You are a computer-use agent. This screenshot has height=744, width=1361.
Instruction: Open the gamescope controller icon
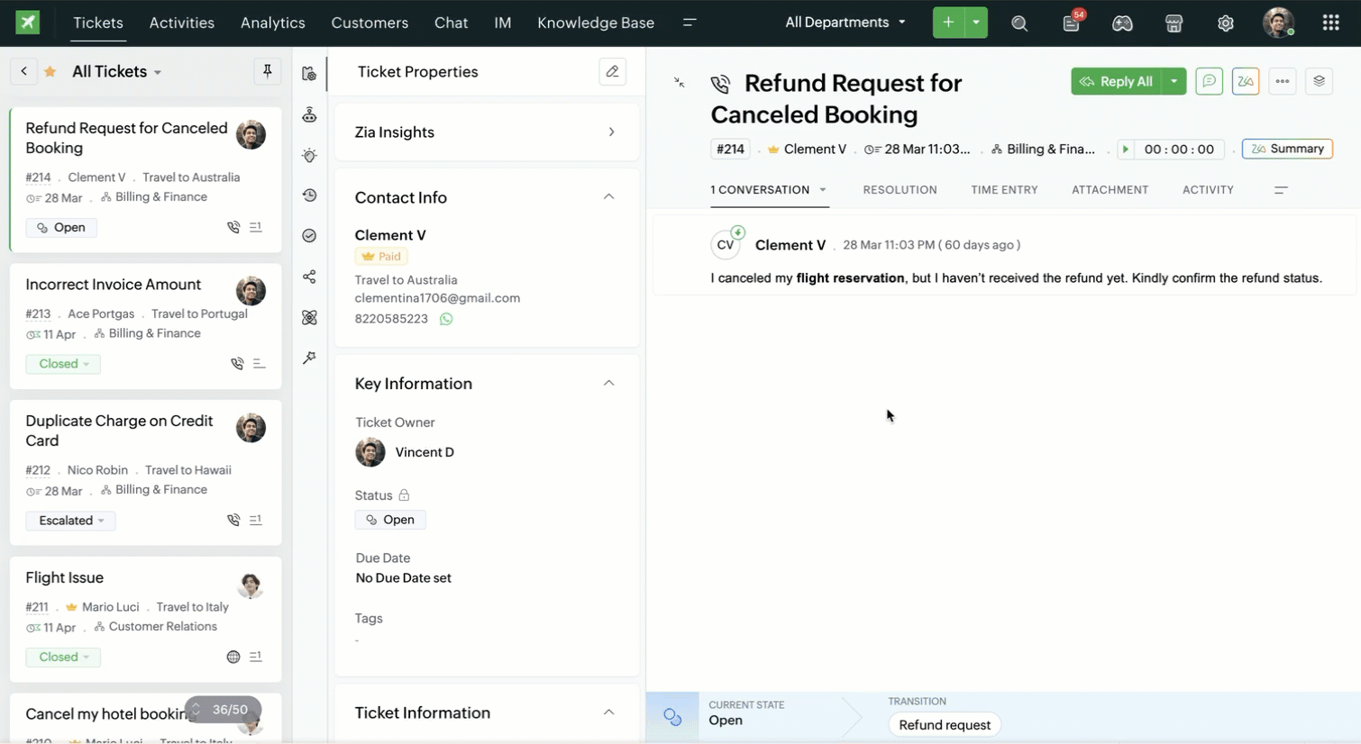click(x=1122, y=23)
